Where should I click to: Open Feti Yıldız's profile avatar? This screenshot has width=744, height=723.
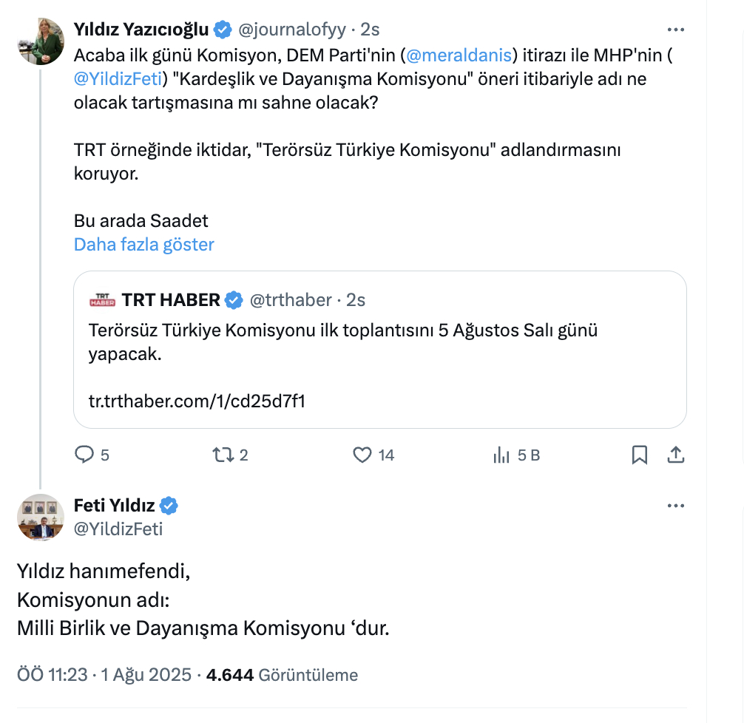pyautogui.click(x=41, y=517)
